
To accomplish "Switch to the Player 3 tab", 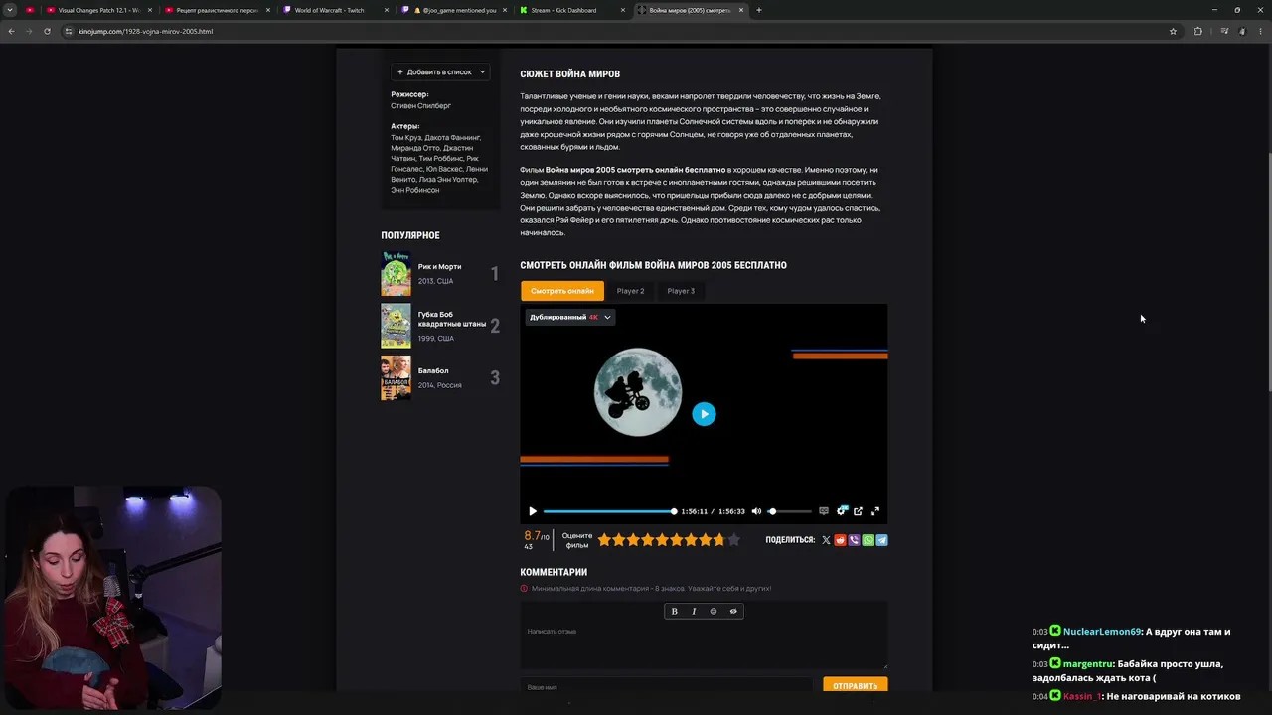I will (x=681, y=291).
